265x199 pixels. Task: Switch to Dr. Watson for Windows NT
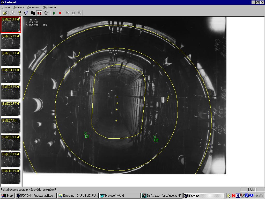click(x=162, y=196)
